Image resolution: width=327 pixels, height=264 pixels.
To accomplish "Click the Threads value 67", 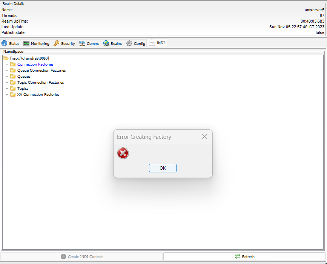I will pyautogui.click(x=322, y=15).
